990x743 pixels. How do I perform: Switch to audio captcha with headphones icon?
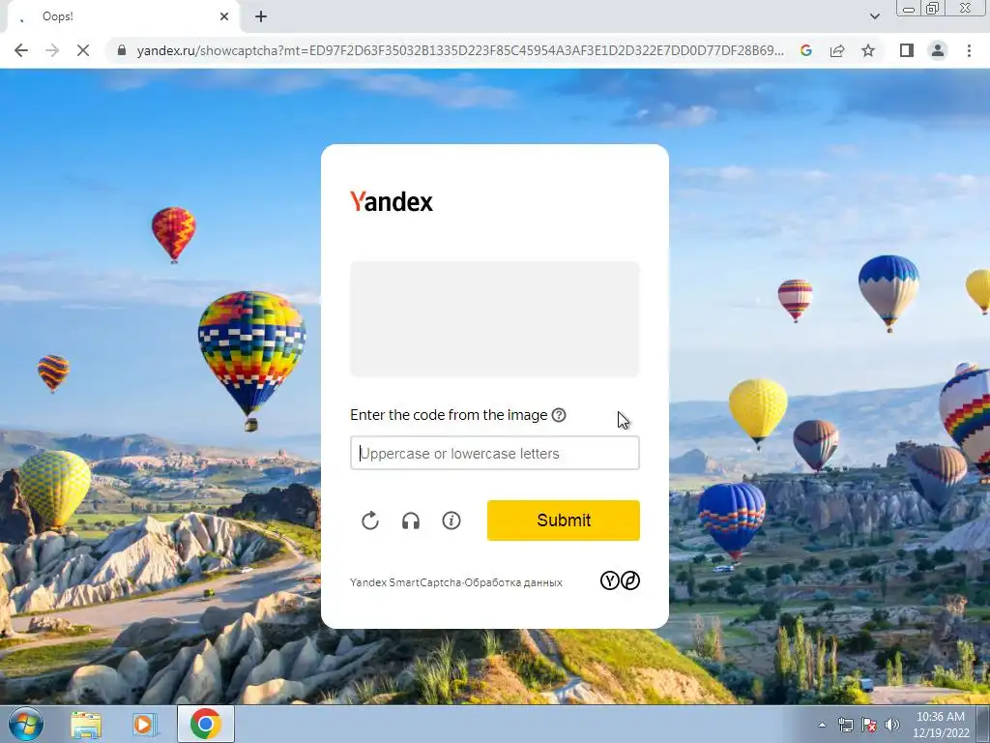tap(411, 520)
